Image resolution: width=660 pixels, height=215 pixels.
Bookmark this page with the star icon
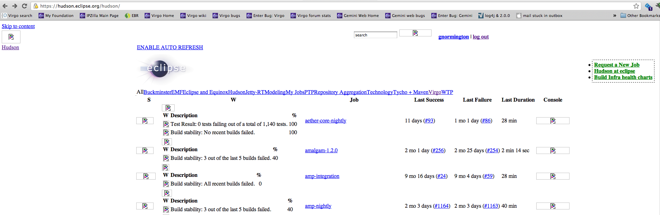tap(636, 6)
